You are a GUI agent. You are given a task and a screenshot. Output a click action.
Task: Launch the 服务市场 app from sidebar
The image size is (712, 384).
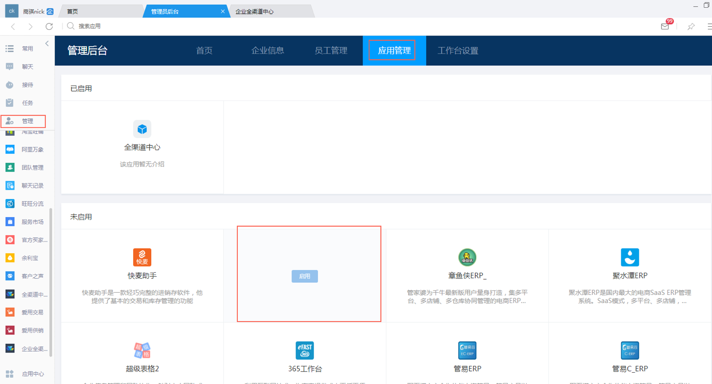pyautogui.click(x=25, y=222)
